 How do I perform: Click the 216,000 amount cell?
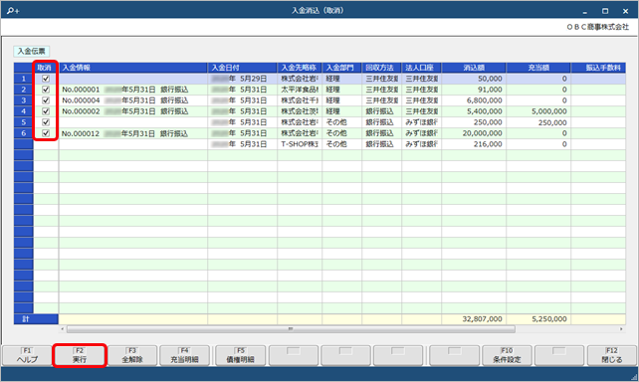pos(474,144)
